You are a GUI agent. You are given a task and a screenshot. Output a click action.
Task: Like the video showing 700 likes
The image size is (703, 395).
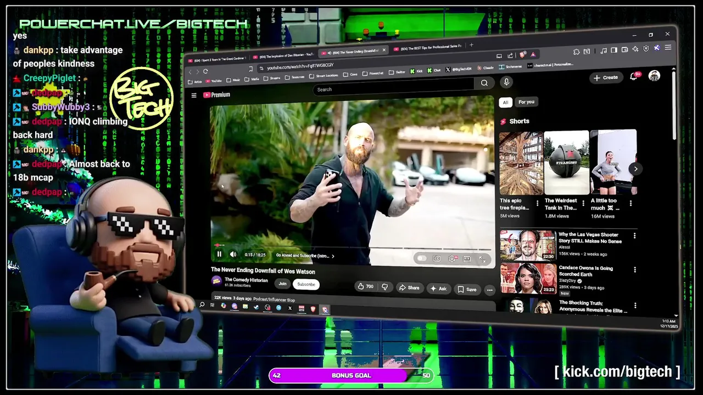(x=365, y=286)
